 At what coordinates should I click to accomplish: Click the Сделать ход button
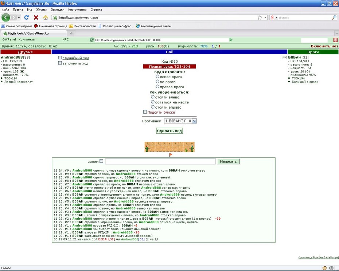(x=169, y=131)
